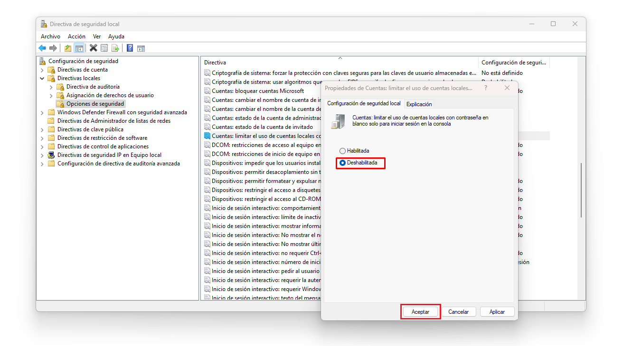Click the computer icon in properties dialog
This screenshot has width=623, height=346.
point(338,121)
